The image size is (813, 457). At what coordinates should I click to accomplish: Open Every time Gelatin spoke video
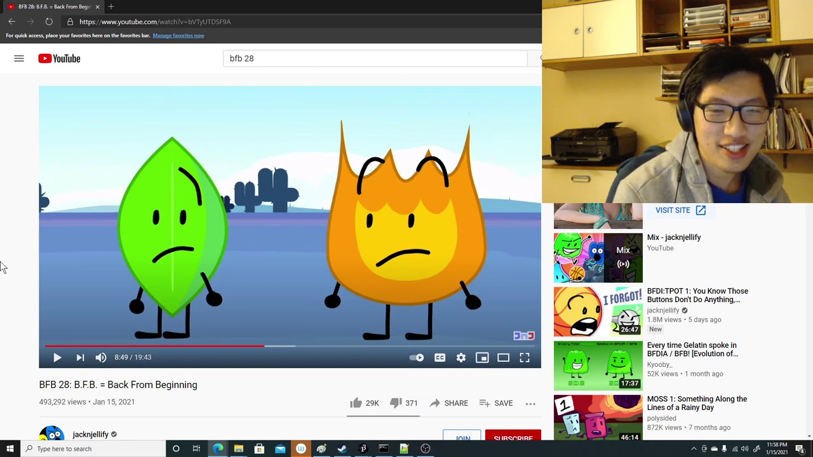pyautogui.click(x=692, y=349)
